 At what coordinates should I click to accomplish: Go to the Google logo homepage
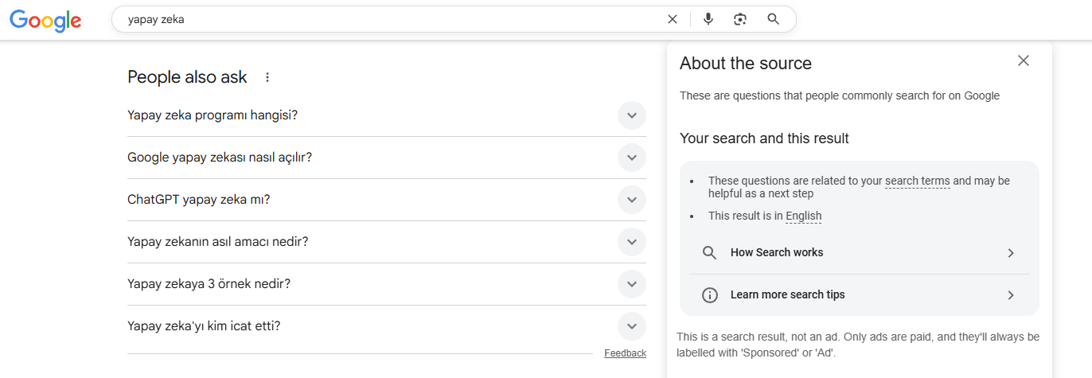pos(45,19)
